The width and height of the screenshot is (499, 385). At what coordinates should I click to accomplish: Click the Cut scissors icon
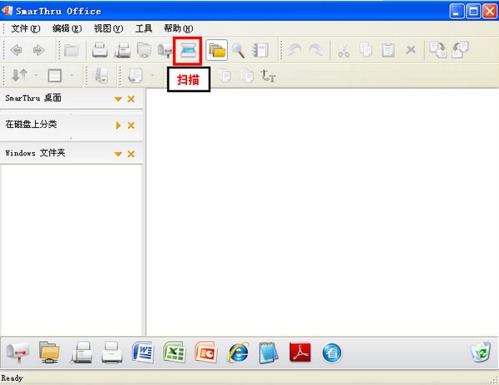(343, 50)
